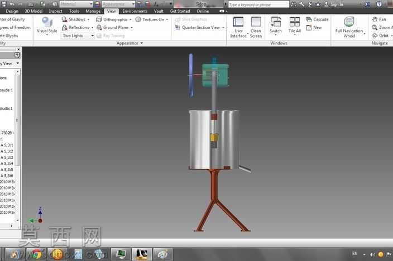Open the Reflections dropdown arrow

92,28
